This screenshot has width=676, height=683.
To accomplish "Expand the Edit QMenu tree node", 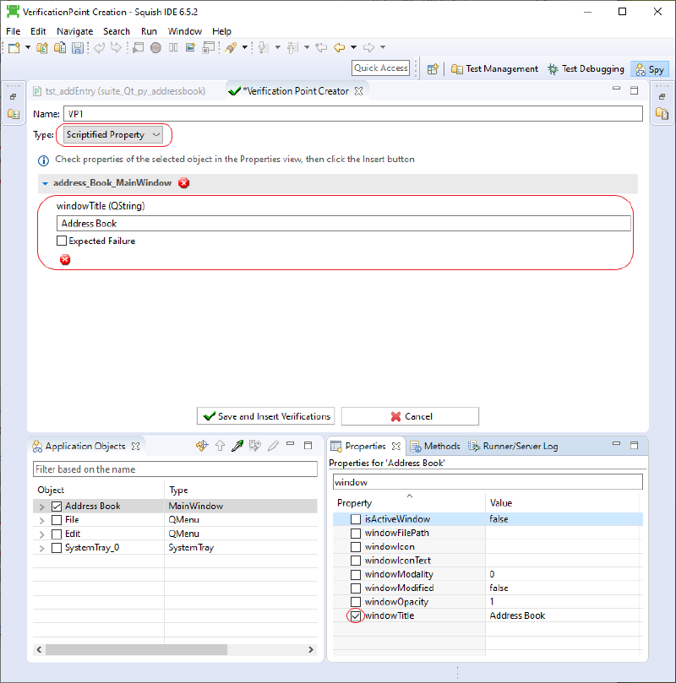I will 42,534.
